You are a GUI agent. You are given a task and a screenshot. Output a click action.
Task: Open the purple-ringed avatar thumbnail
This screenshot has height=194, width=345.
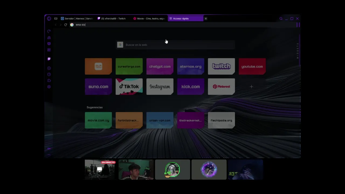coord(209,169)
